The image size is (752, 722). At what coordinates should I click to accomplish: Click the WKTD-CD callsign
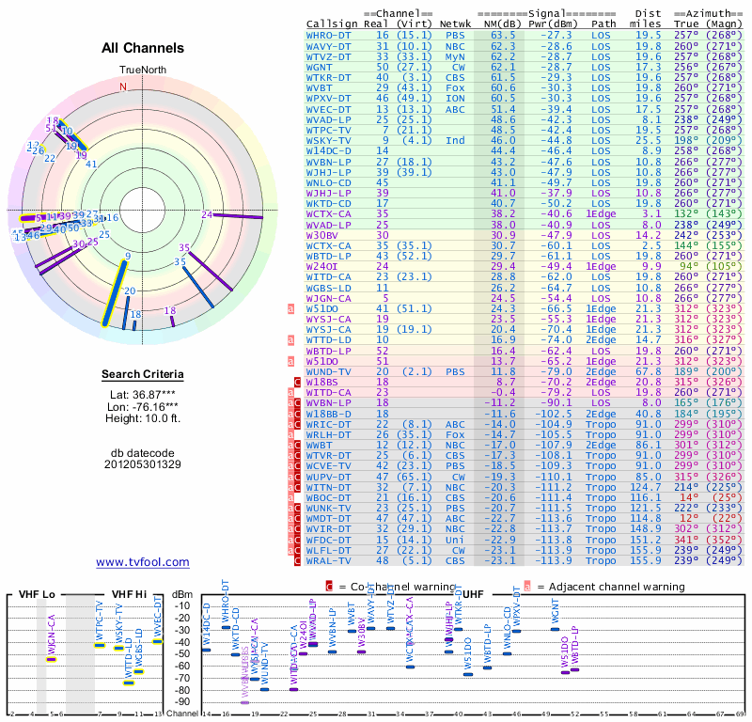click(328, 203)
